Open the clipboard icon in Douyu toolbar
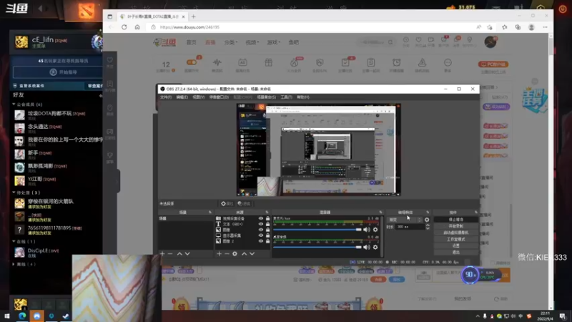This screenshot has height=322, width=572. coord(371,62)
